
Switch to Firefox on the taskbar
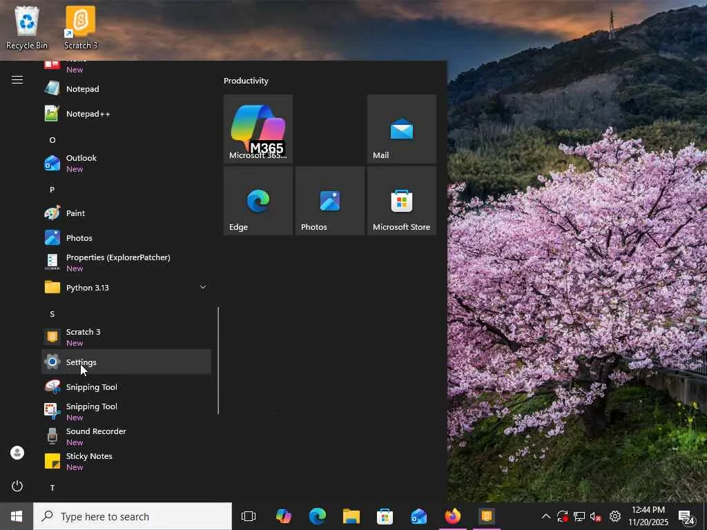pyautogui.click(x=452, y=516)
